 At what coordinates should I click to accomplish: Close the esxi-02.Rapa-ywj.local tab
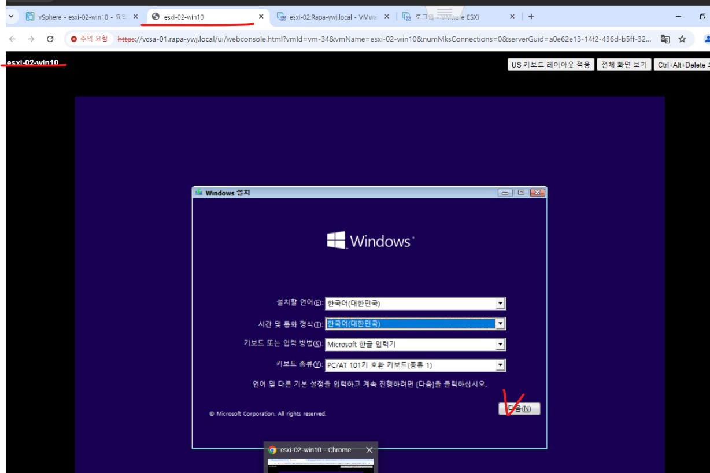tap(386, 17)
